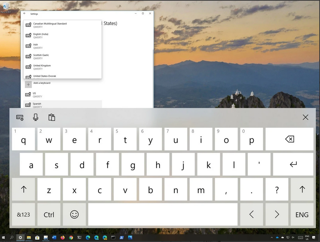Click the left arrow key

point(251,214)
